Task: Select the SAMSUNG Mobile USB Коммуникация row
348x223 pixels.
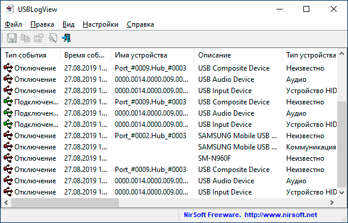Action: tap(170, 147)
